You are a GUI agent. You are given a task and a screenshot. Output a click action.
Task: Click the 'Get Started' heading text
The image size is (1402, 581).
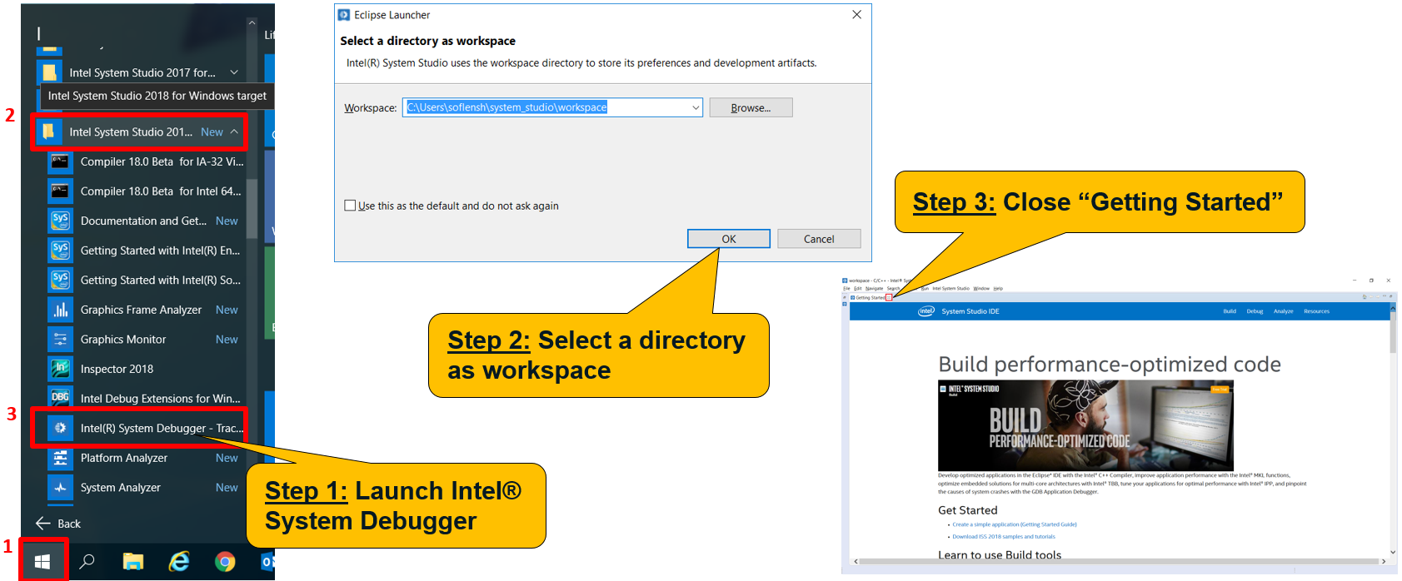(967, 510)
